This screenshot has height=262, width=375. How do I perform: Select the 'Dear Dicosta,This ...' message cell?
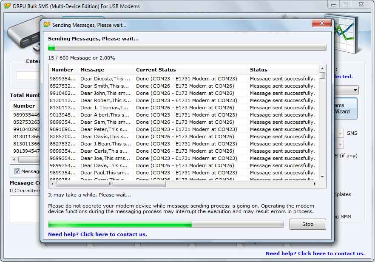(x=105, y=79)
